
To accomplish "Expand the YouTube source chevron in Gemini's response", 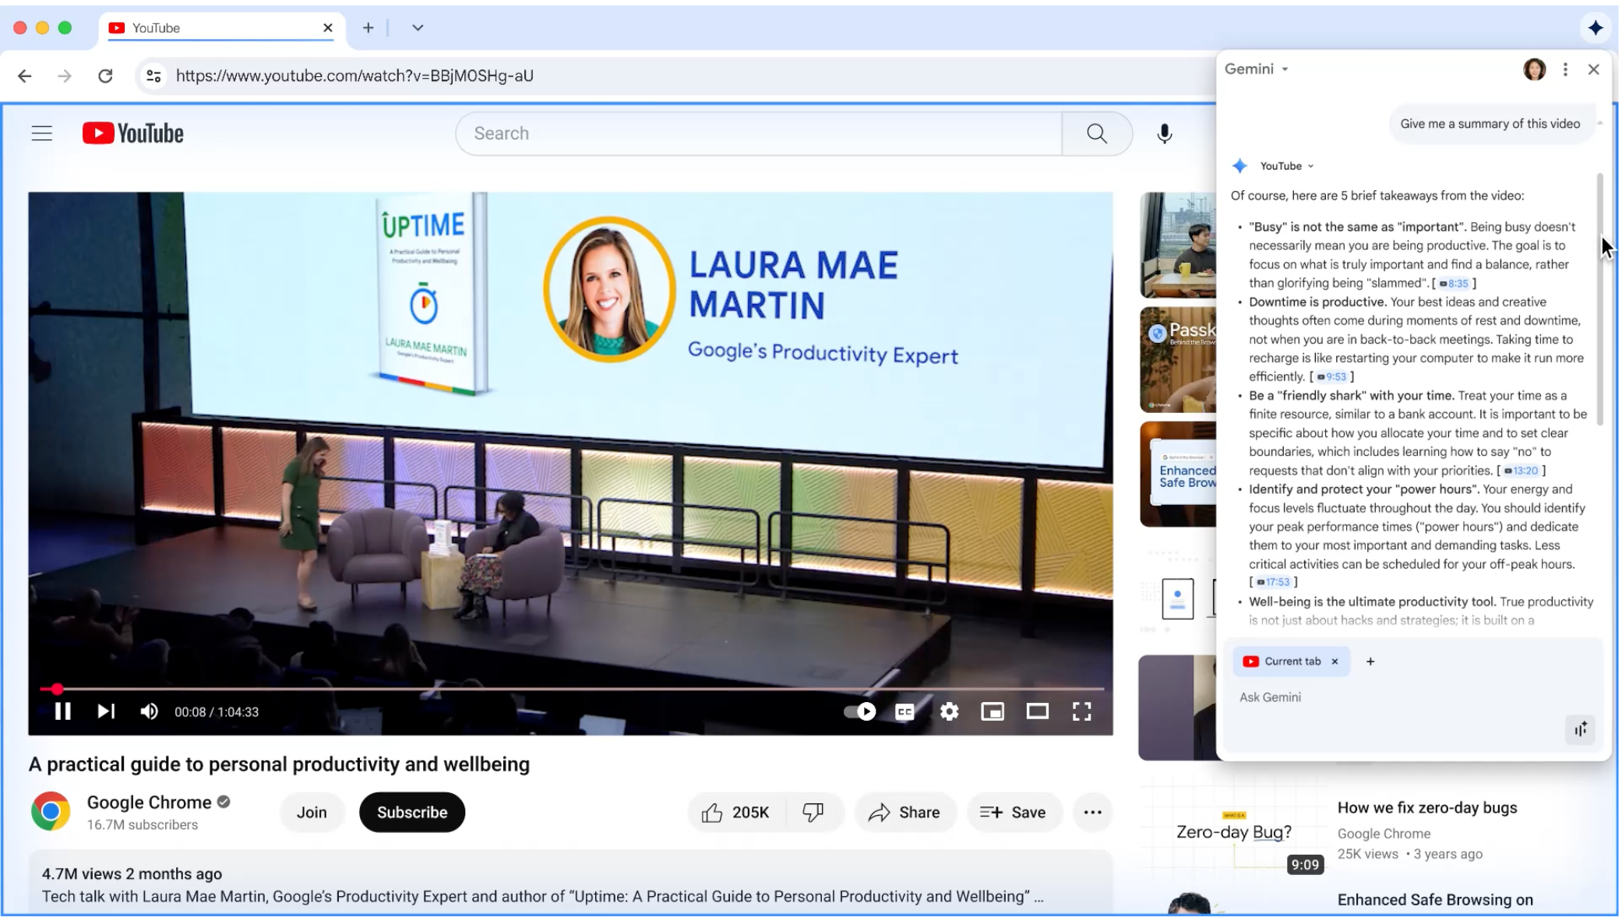I will (1311, 166).
